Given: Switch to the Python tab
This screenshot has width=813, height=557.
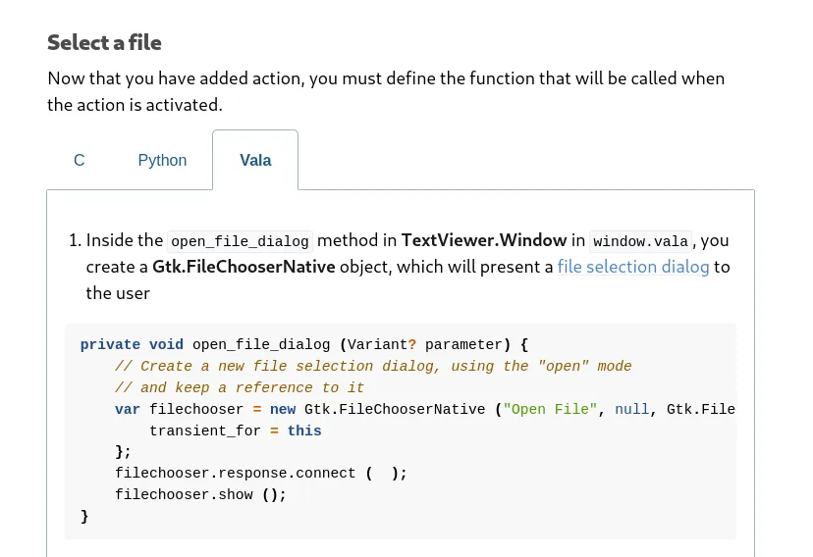Looking at the screenshot, I should 162,160.
